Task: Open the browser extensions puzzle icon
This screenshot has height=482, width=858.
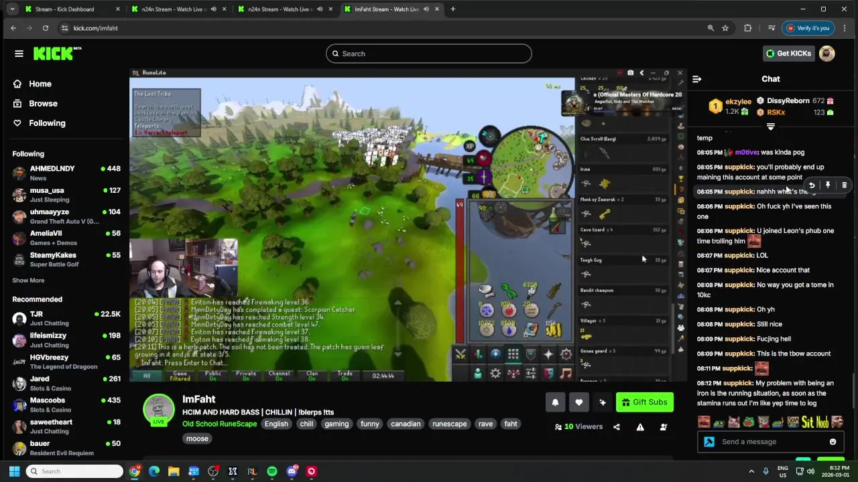Action: pyautogui.click(x=748, y=28)
